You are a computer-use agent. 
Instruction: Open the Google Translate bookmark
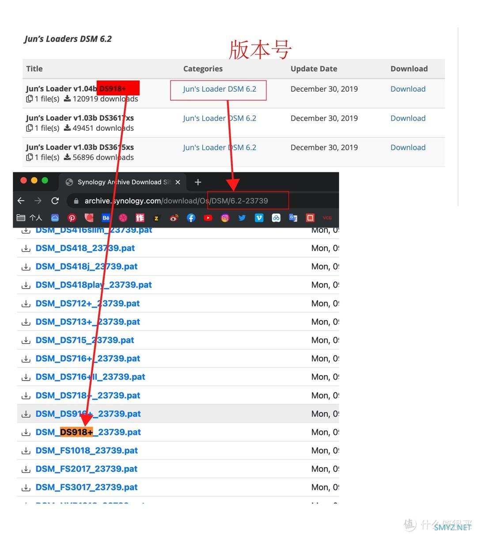tap(293, 217)
